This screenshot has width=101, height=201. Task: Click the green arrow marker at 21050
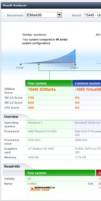tap(75, 65)
